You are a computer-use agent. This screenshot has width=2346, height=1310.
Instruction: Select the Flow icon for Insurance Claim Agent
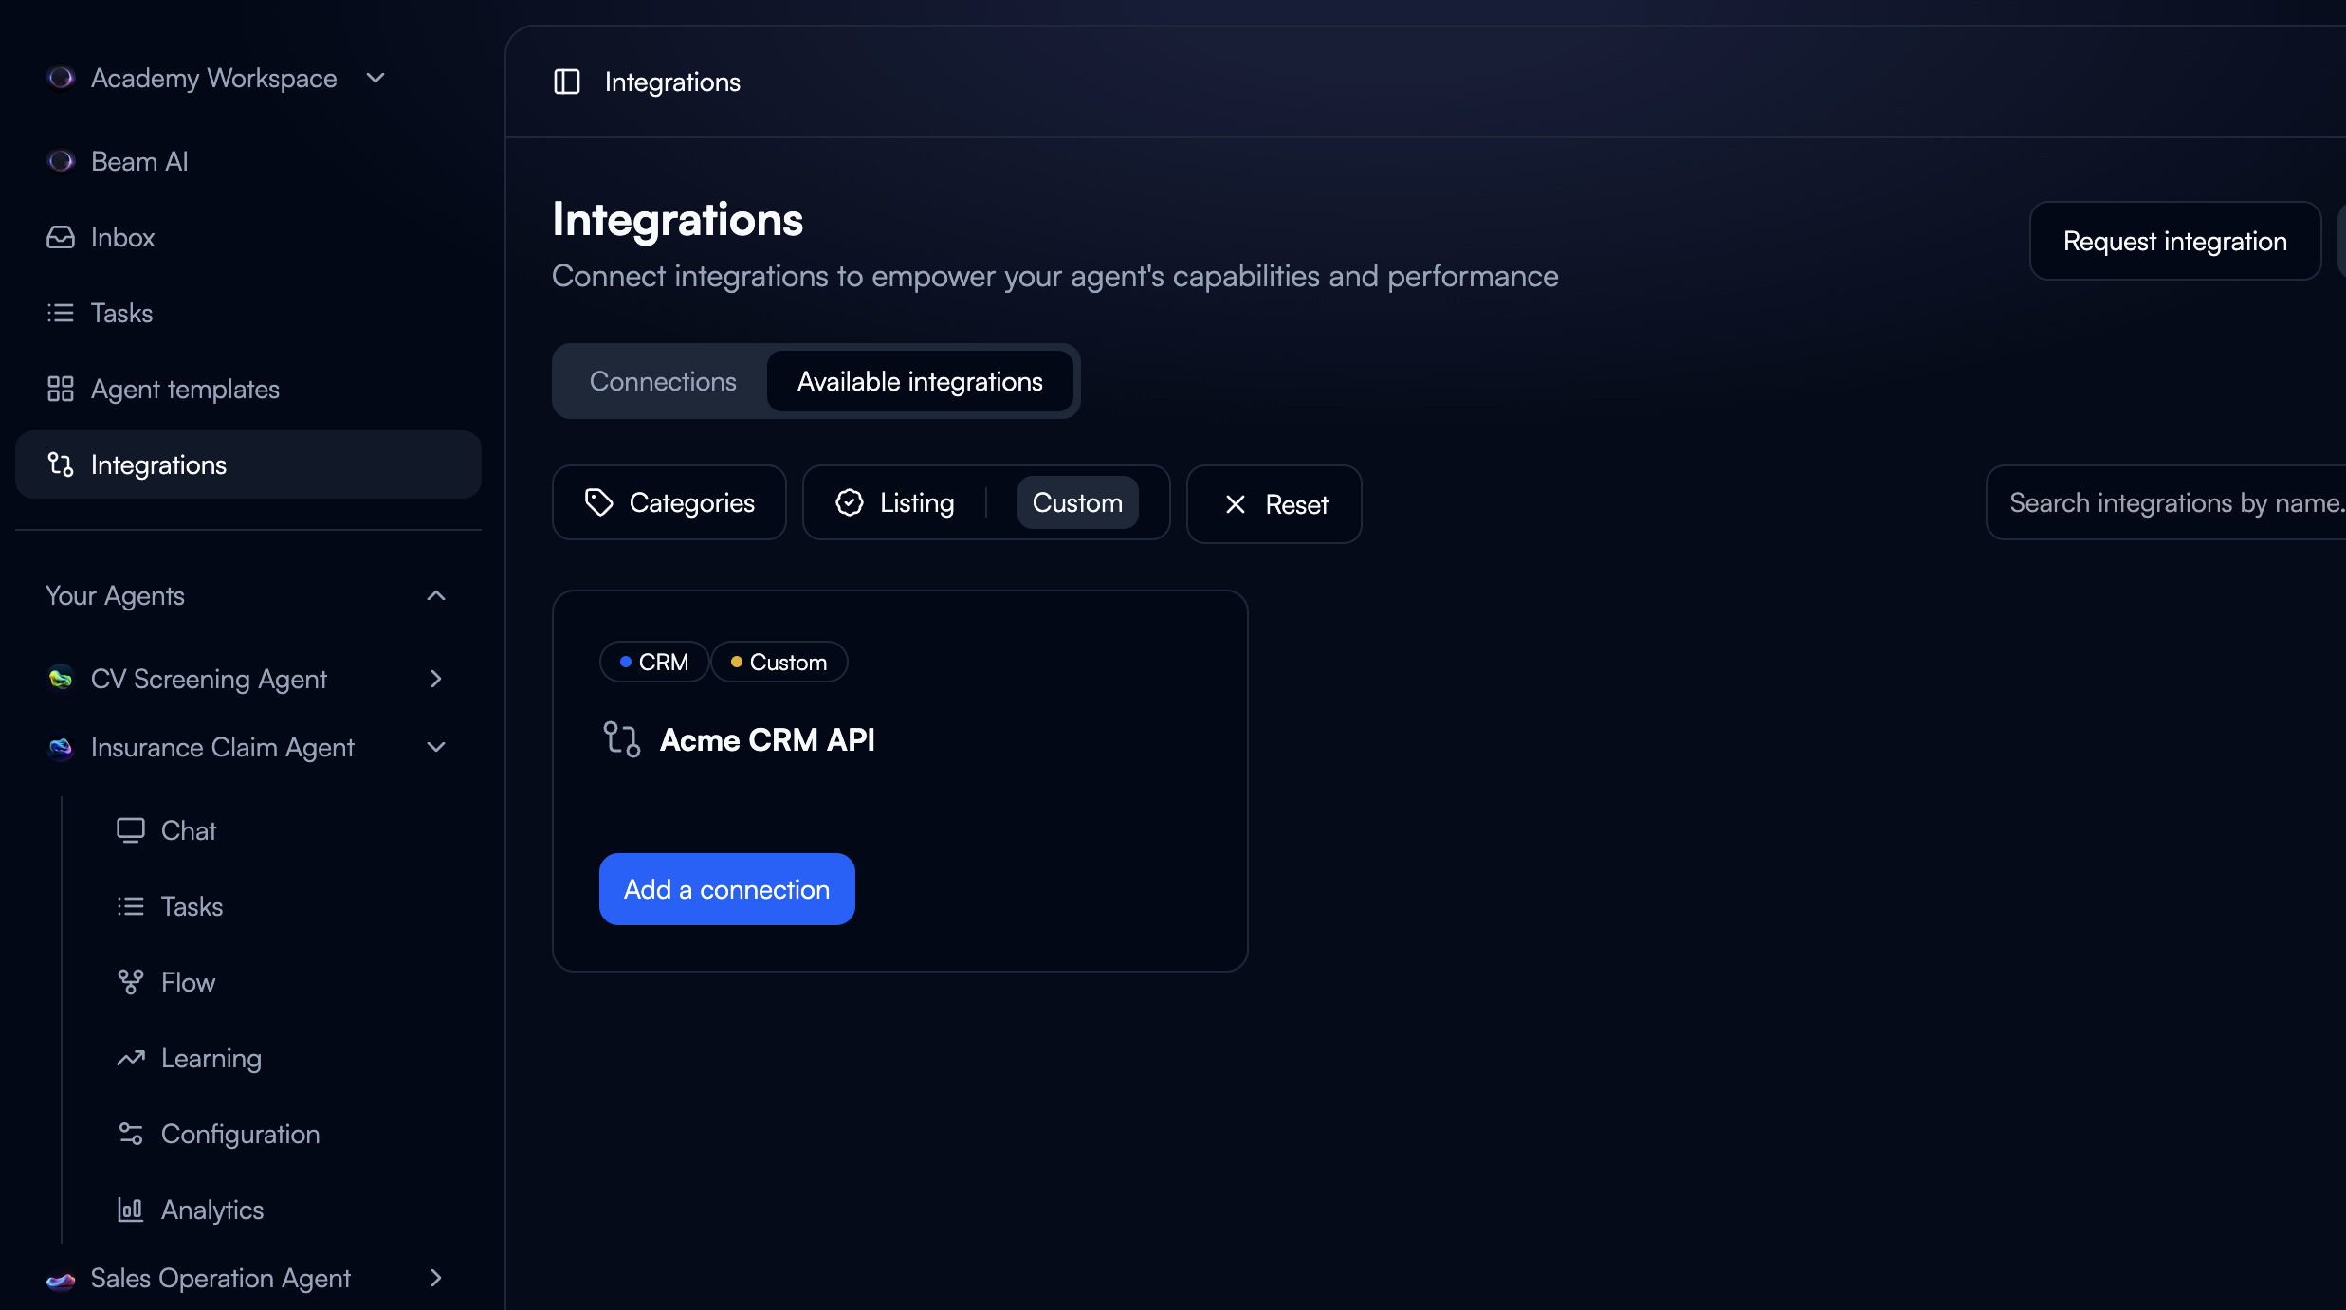(130, 982)
